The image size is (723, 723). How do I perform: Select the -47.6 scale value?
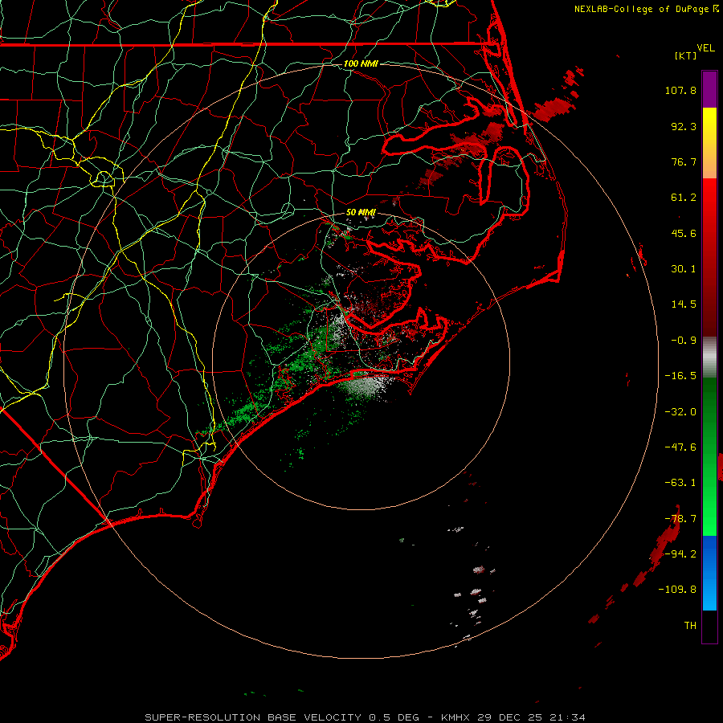tap(680, 447)
